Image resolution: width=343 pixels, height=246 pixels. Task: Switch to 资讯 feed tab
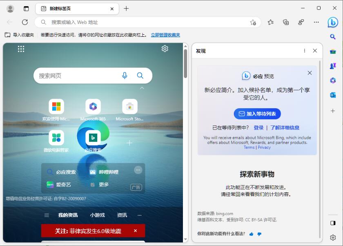[122, 215]
